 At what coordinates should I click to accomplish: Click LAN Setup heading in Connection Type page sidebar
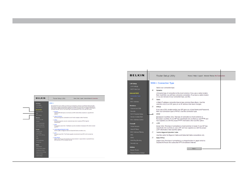tap(133, 84)
